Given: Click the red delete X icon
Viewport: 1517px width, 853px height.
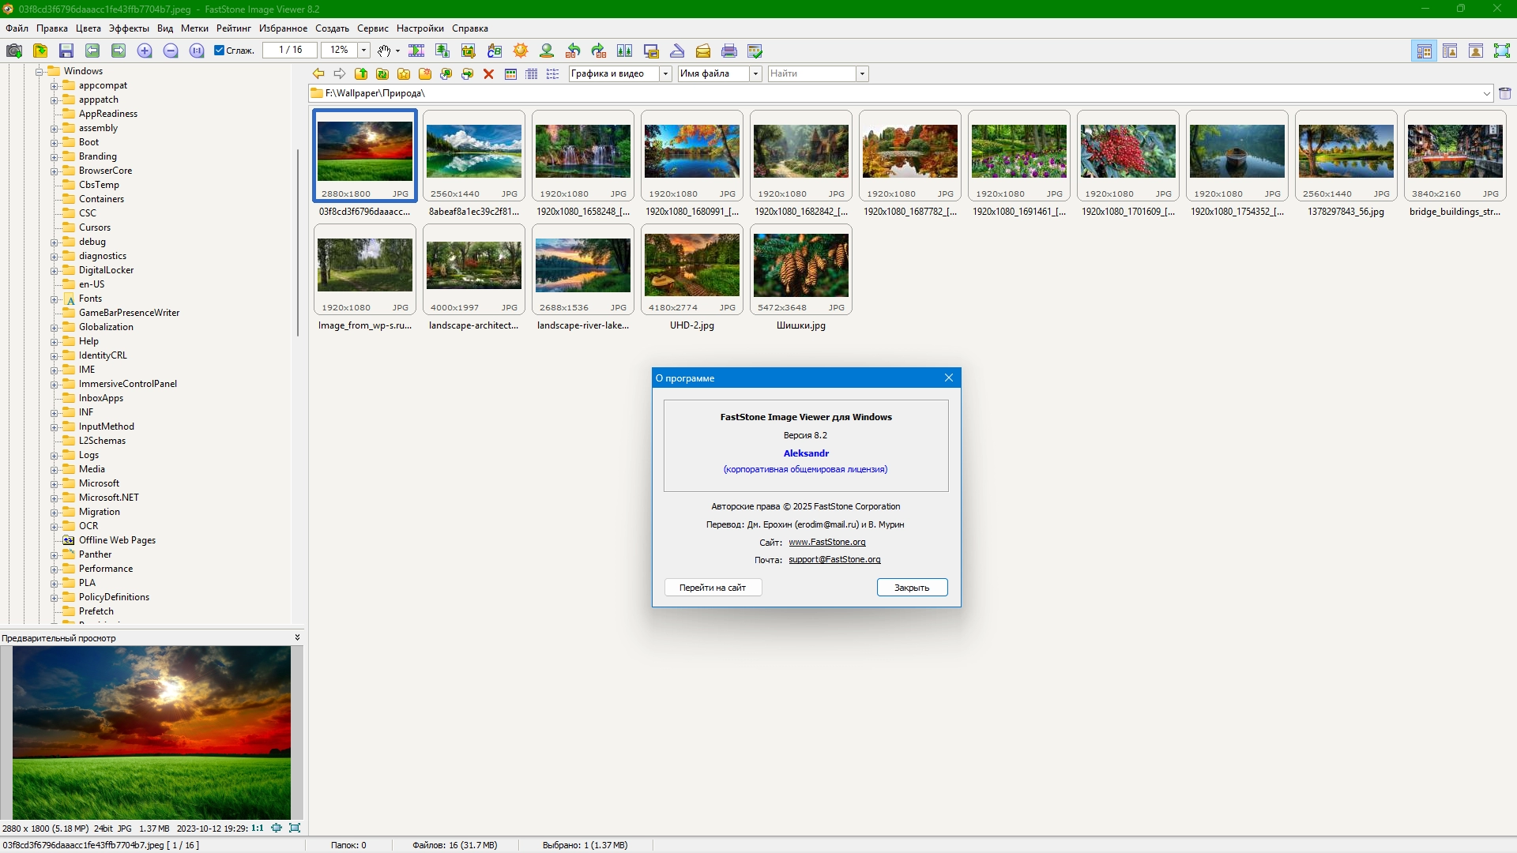Looking at the screenshot, I should 488,73.
